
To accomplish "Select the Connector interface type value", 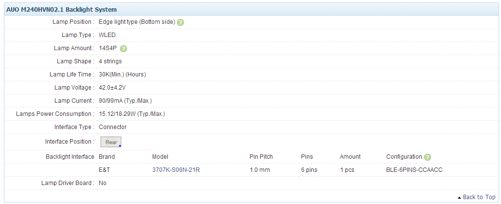I will pyautogui.click(x=113, y=127).
